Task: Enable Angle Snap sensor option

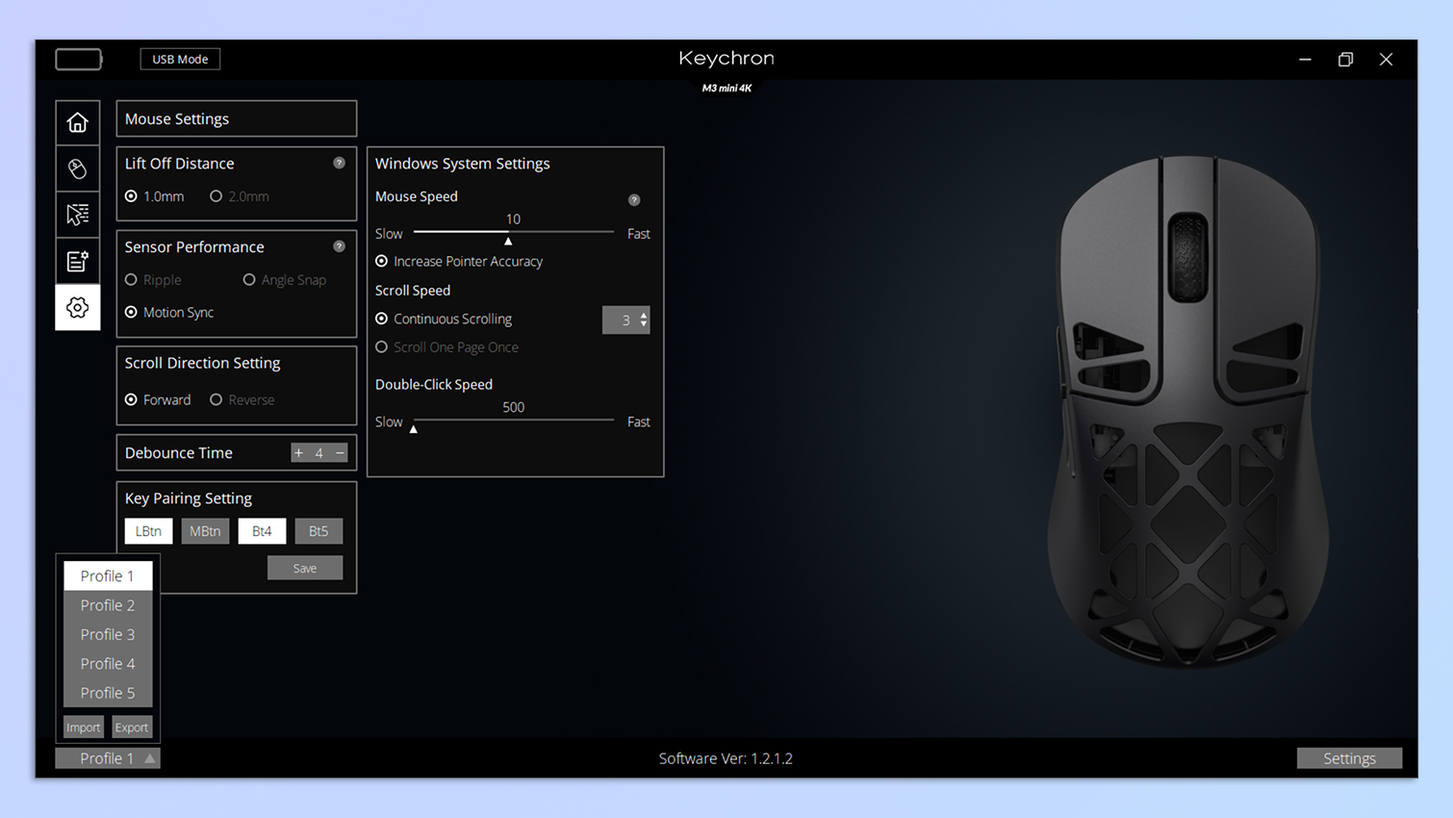Action: click(x=249, y=280)
